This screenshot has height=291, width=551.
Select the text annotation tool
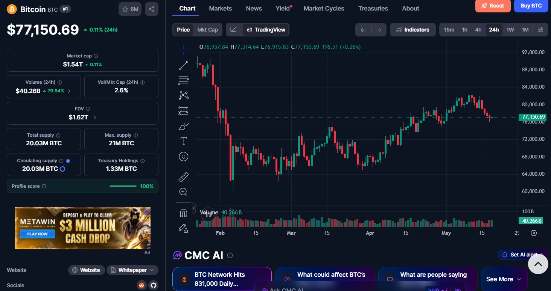pyautogui.click(x=184, y=141)
